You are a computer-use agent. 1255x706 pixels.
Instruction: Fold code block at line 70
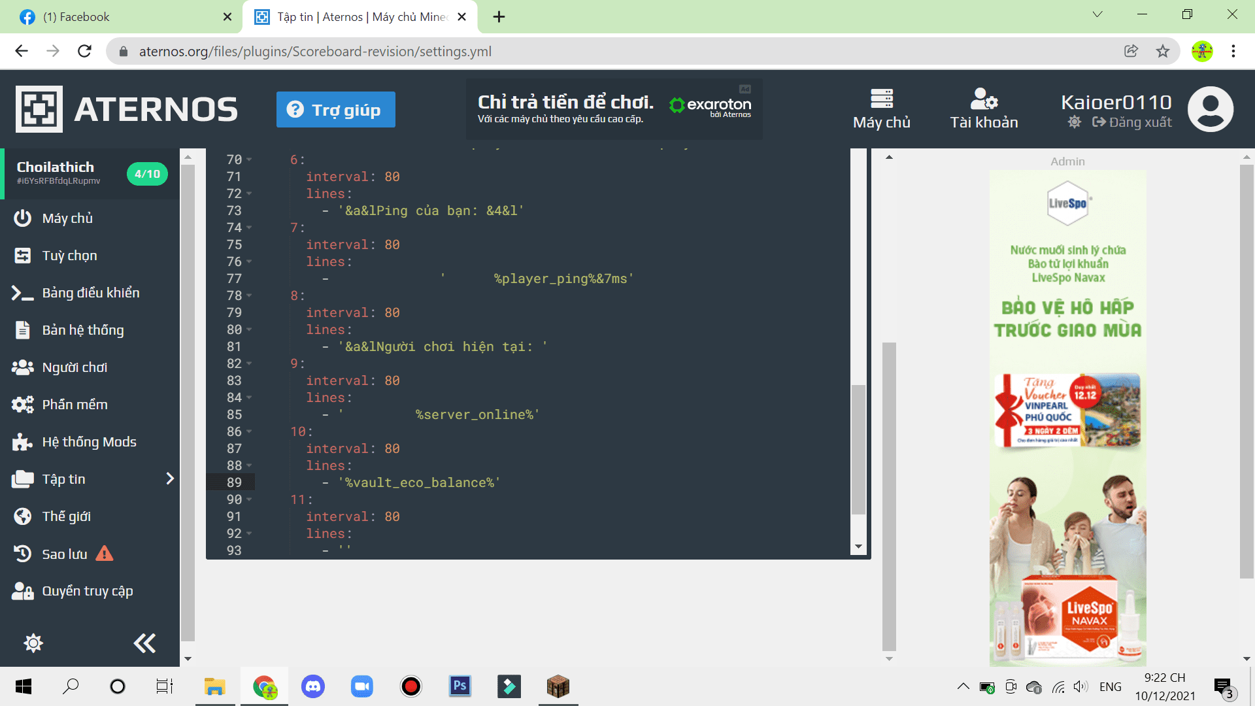249,160
